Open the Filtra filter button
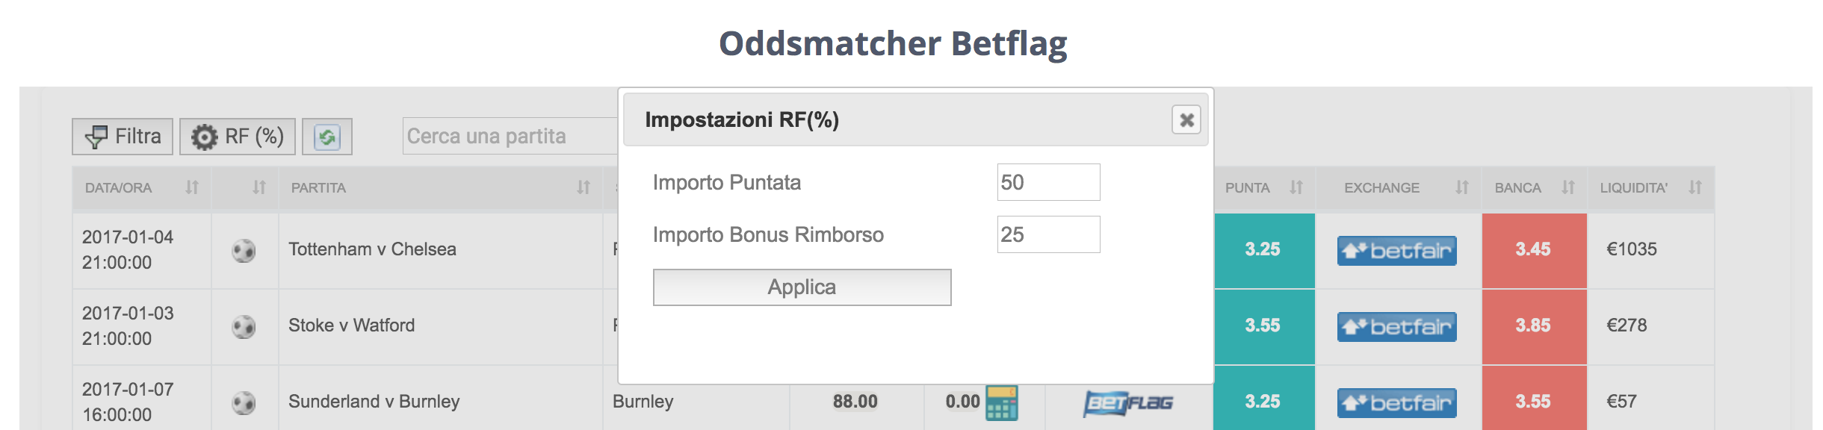 click(123, 137)
